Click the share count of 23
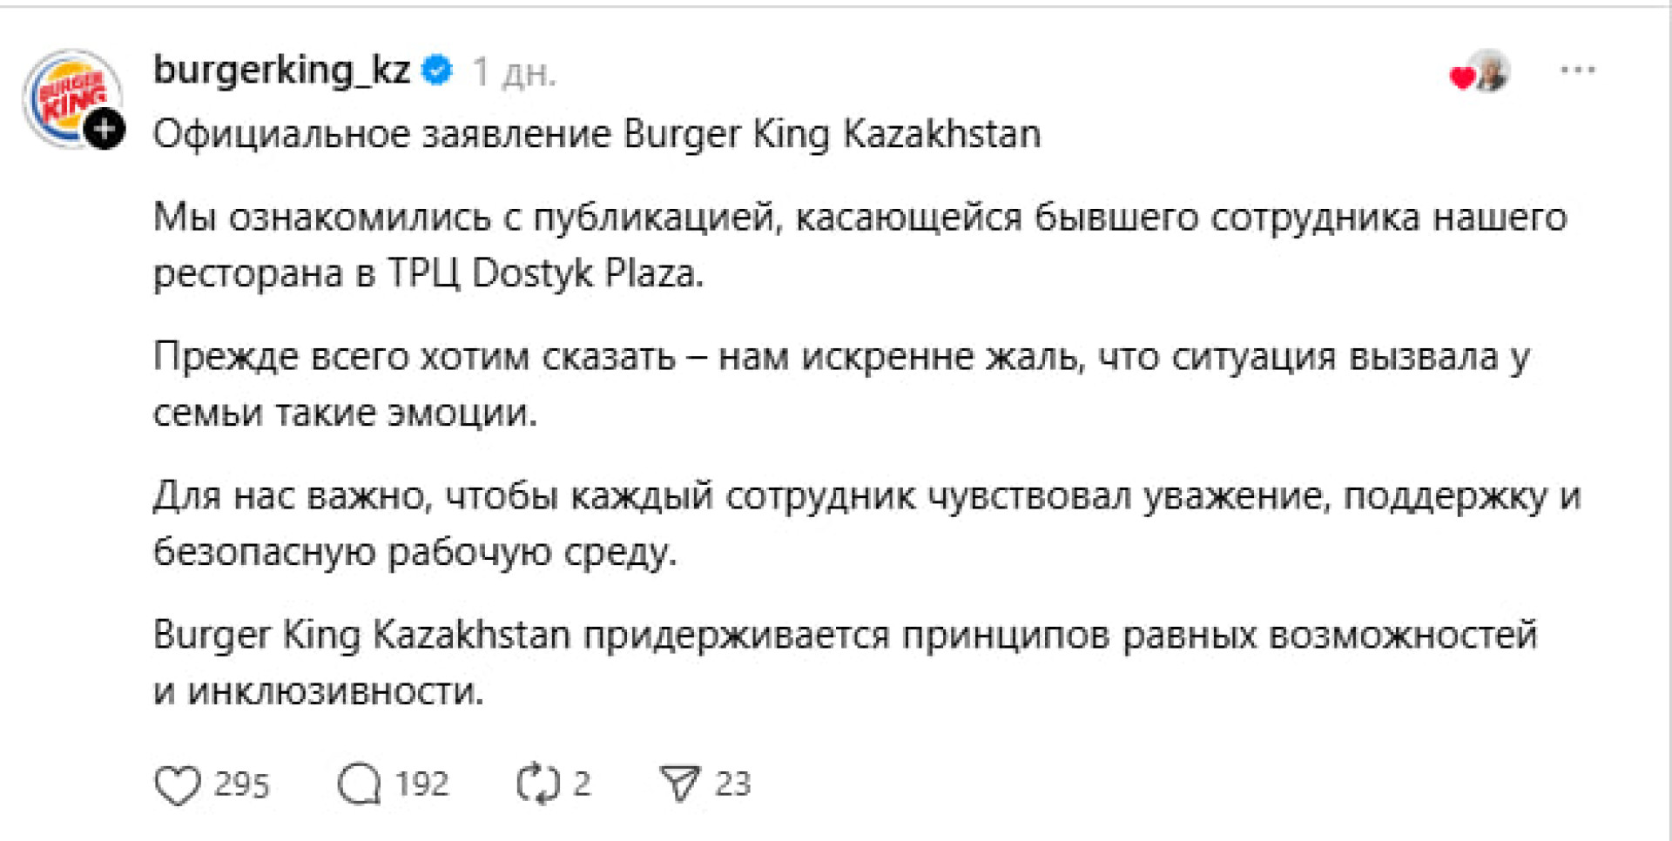Viewport: 1672px width, 841px height. pos(732,784)
